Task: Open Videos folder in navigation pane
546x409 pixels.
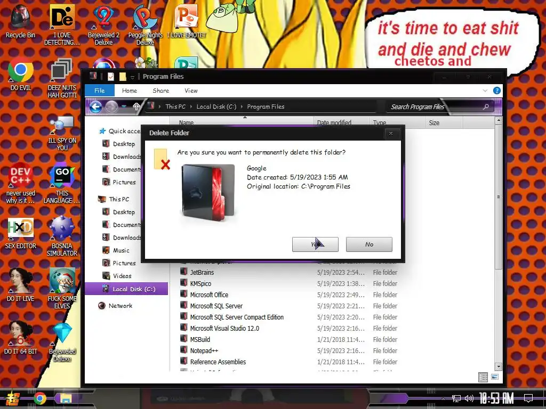Action: [117, 276]
